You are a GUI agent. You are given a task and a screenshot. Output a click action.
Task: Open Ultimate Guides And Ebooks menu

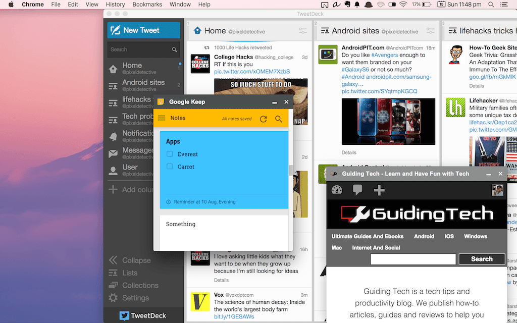coord(368,236)
